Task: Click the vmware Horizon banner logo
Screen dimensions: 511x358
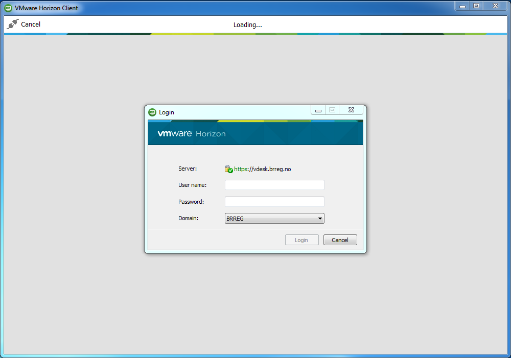Action: click(x=192, y=134)
